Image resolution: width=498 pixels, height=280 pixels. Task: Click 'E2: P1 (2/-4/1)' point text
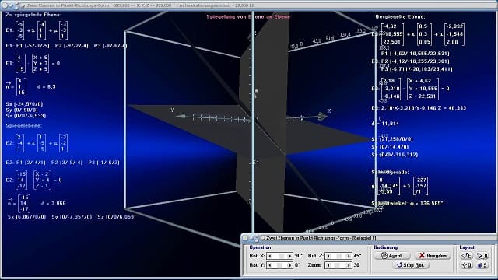click(x=26, y=163)
